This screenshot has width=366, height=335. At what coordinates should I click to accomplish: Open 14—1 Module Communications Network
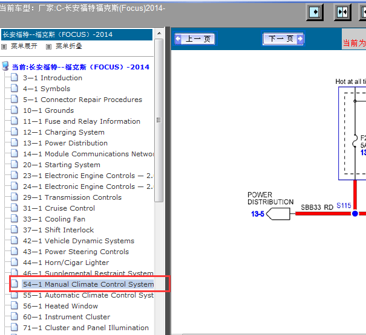click(88, 154)
